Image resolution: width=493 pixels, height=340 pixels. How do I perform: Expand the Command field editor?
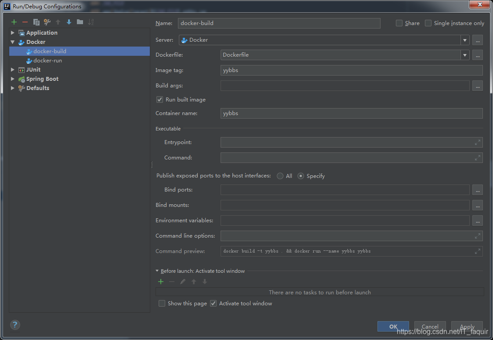click(477, 158)
